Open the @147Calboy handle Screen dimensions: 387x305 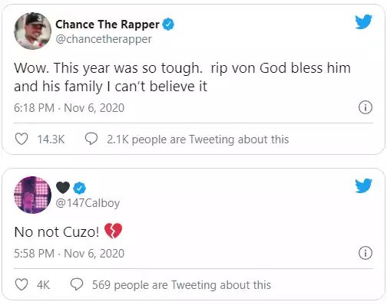88,203
